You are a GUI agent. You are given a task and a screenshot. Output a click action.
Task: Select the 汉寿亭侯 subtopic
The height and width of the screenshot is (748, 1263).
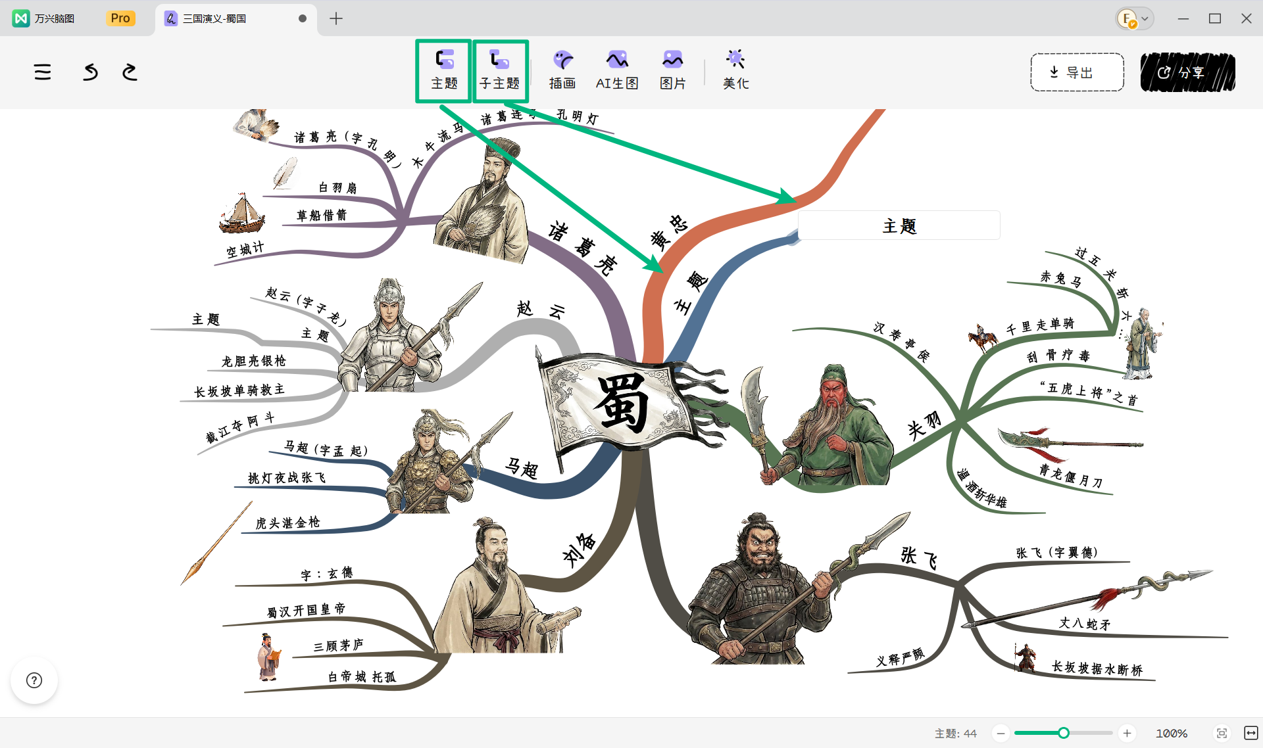902,342
